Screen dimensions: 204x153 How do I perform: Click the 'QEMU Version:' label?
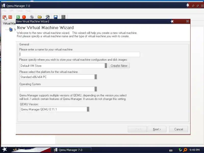pos(29,104)
